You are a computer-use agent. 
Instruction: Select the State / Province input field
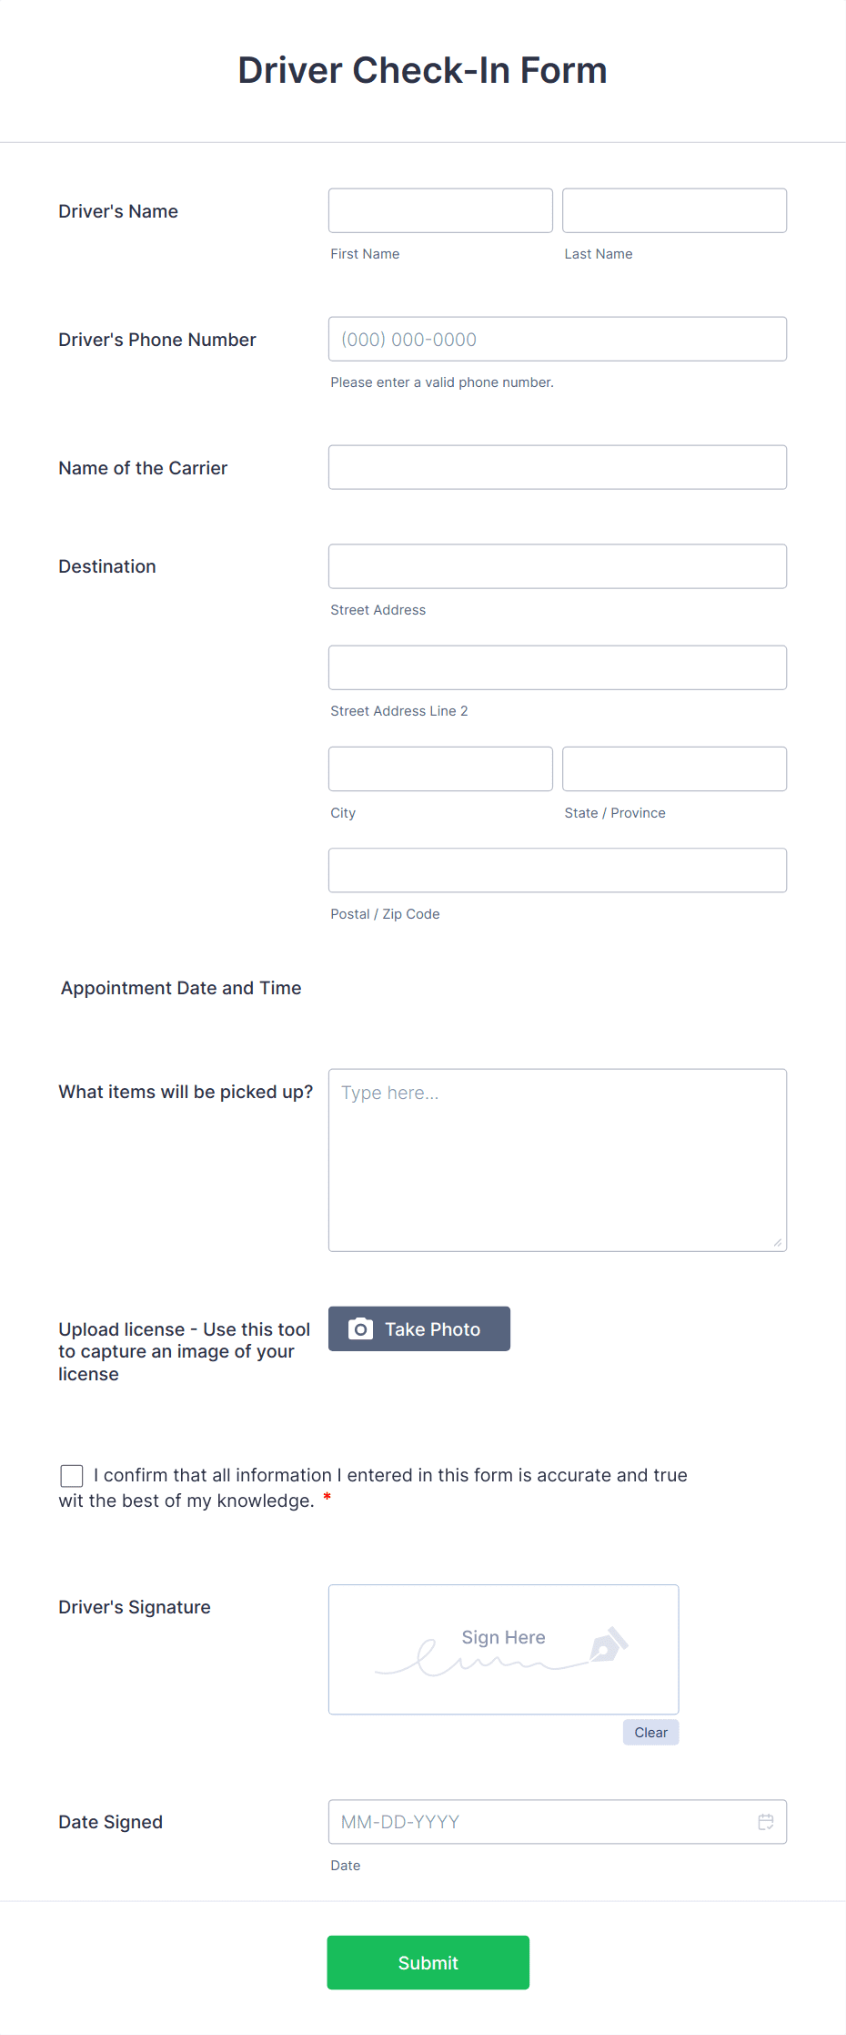pos(673,768)
